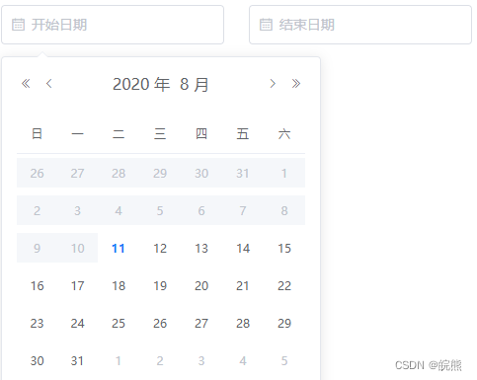477x380 pixels.
Task: Choose date 25
Action: [119, 323]
